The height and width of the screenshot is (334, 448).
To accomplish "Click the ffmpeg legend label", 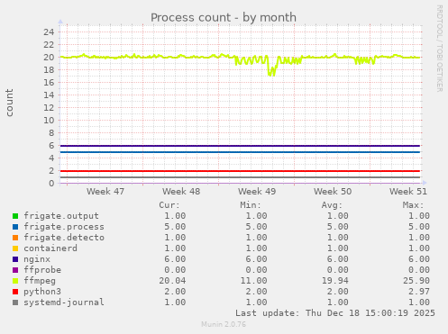I will point(40,281).
